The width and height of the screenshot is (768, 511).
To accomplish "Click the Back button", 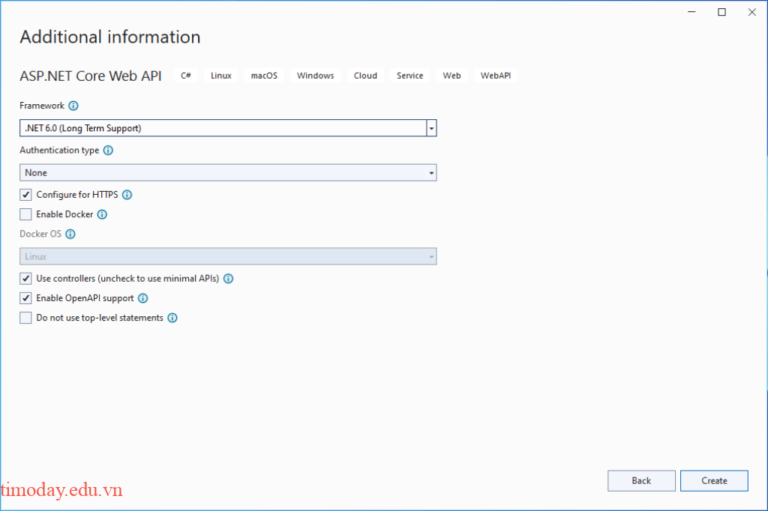I will [x=640, y=480].
